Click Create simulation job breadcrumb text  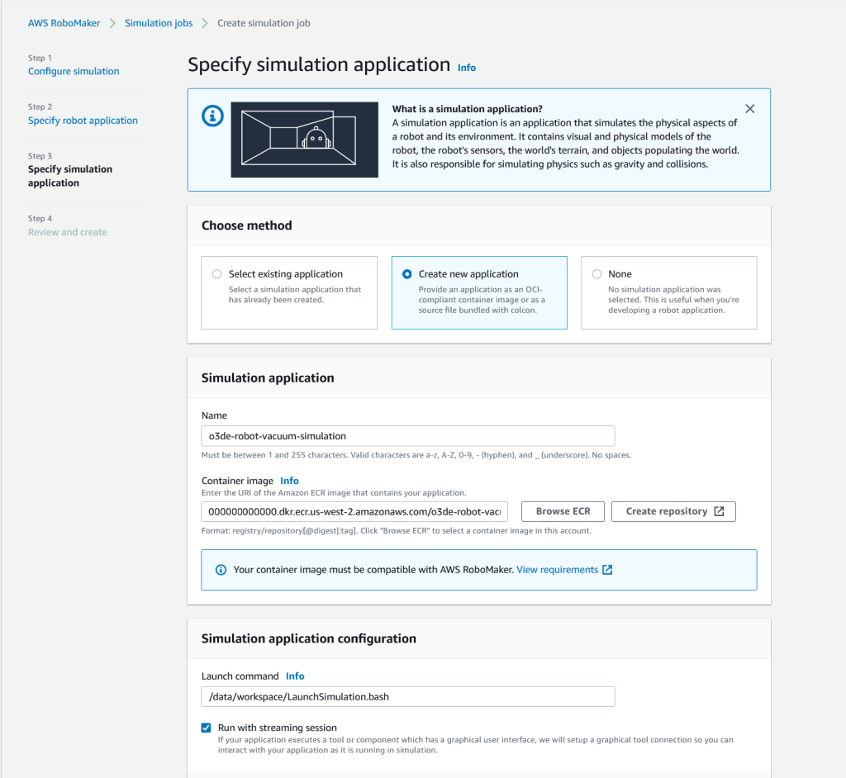pyautogui.click(x=264, y=23)
